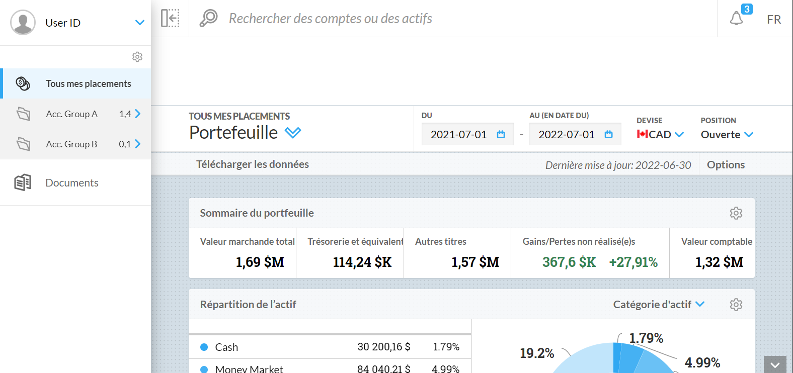Select Tous mes placements in sidebar
This screenshot has width=793, height=373.
(88, 83)
